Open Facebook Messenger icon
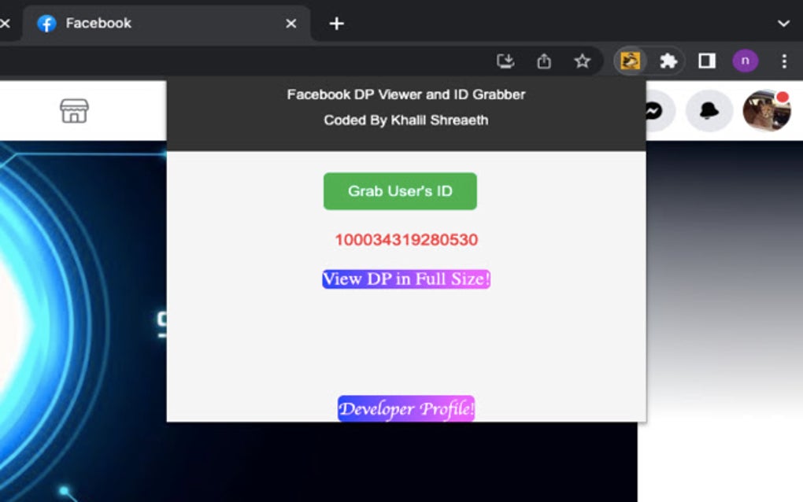This screenshot has height=502, width=803. click(x=654, y=110)
